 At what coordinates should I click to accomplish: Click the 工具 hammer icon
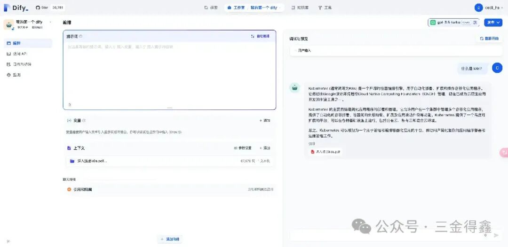click(320, 8)
